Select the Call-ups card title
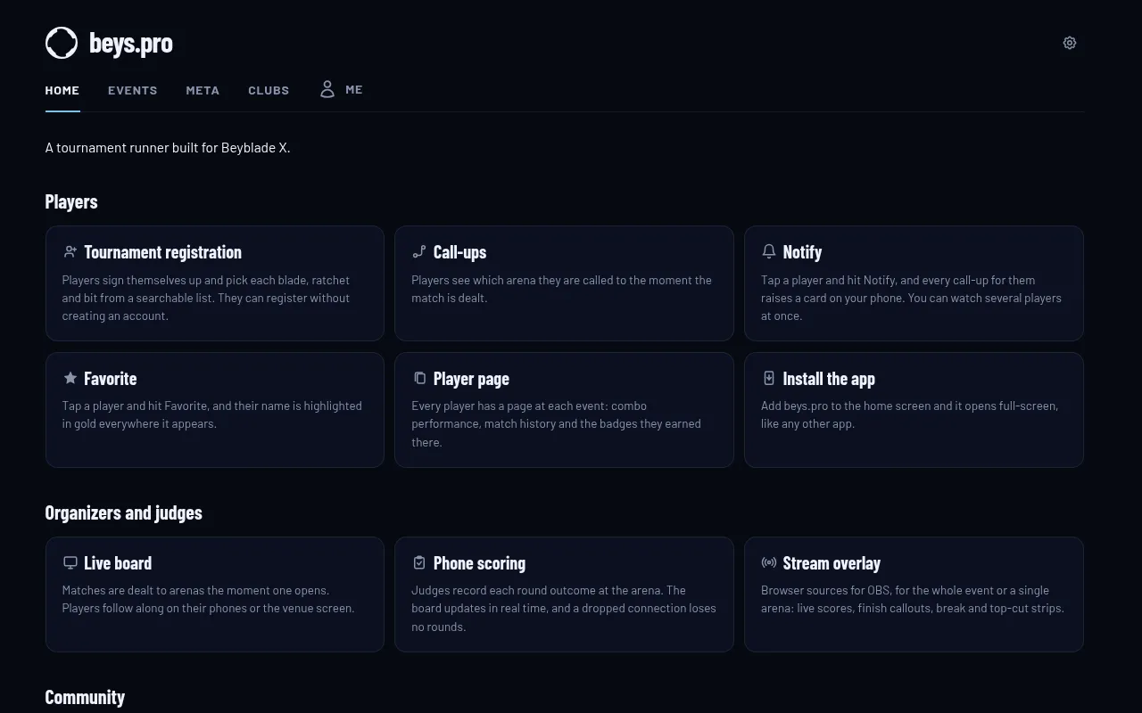Screen dimensions: 1142x713 click(459, 252)
